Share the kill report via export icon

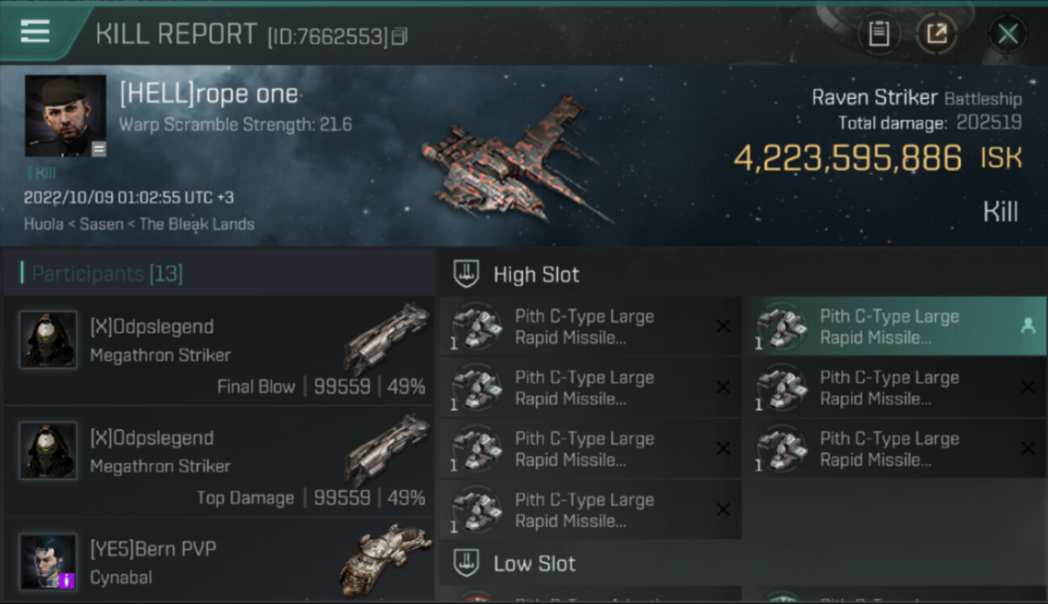point(937,34)
